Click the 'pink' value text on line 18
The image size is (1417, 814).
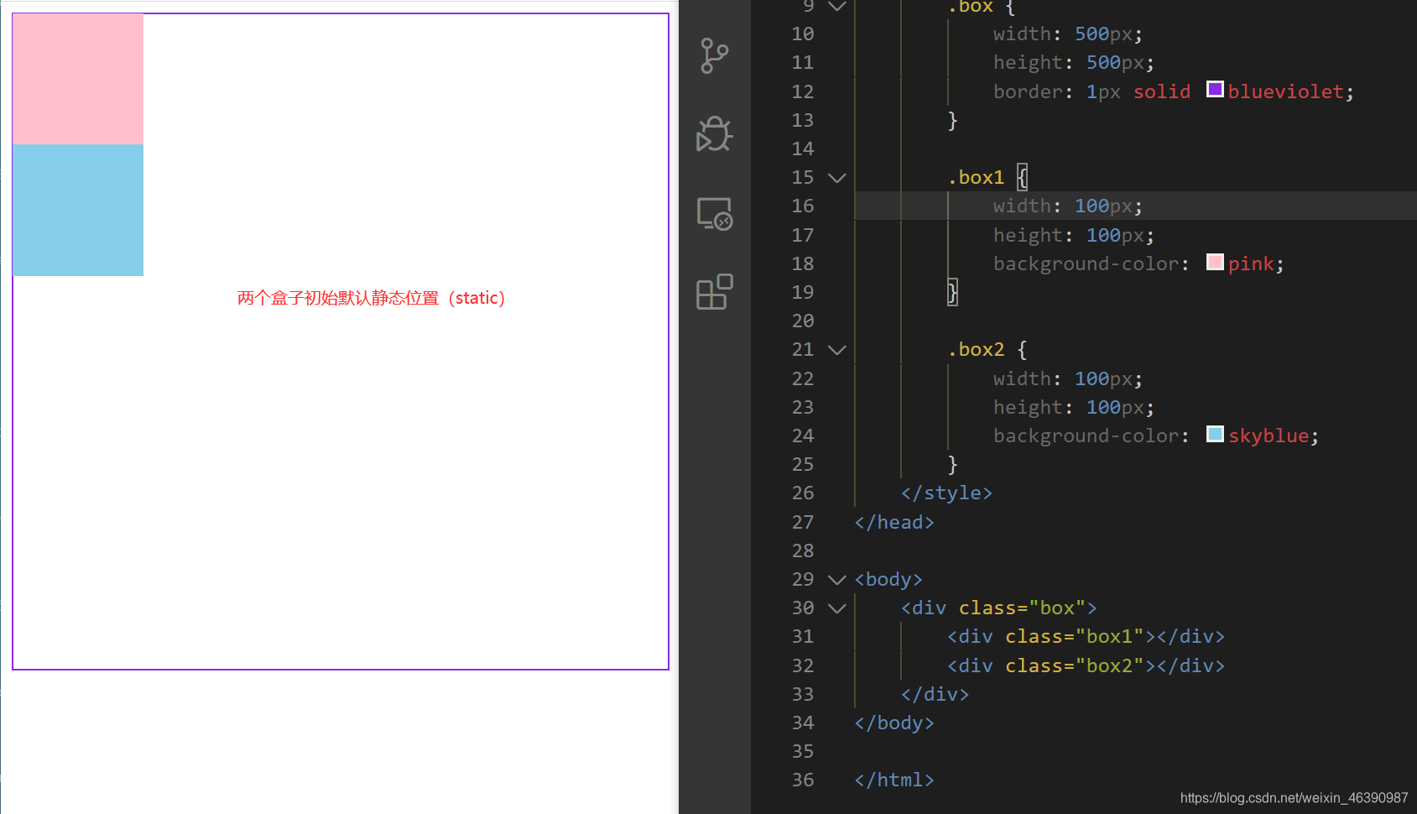(1251, 264)
